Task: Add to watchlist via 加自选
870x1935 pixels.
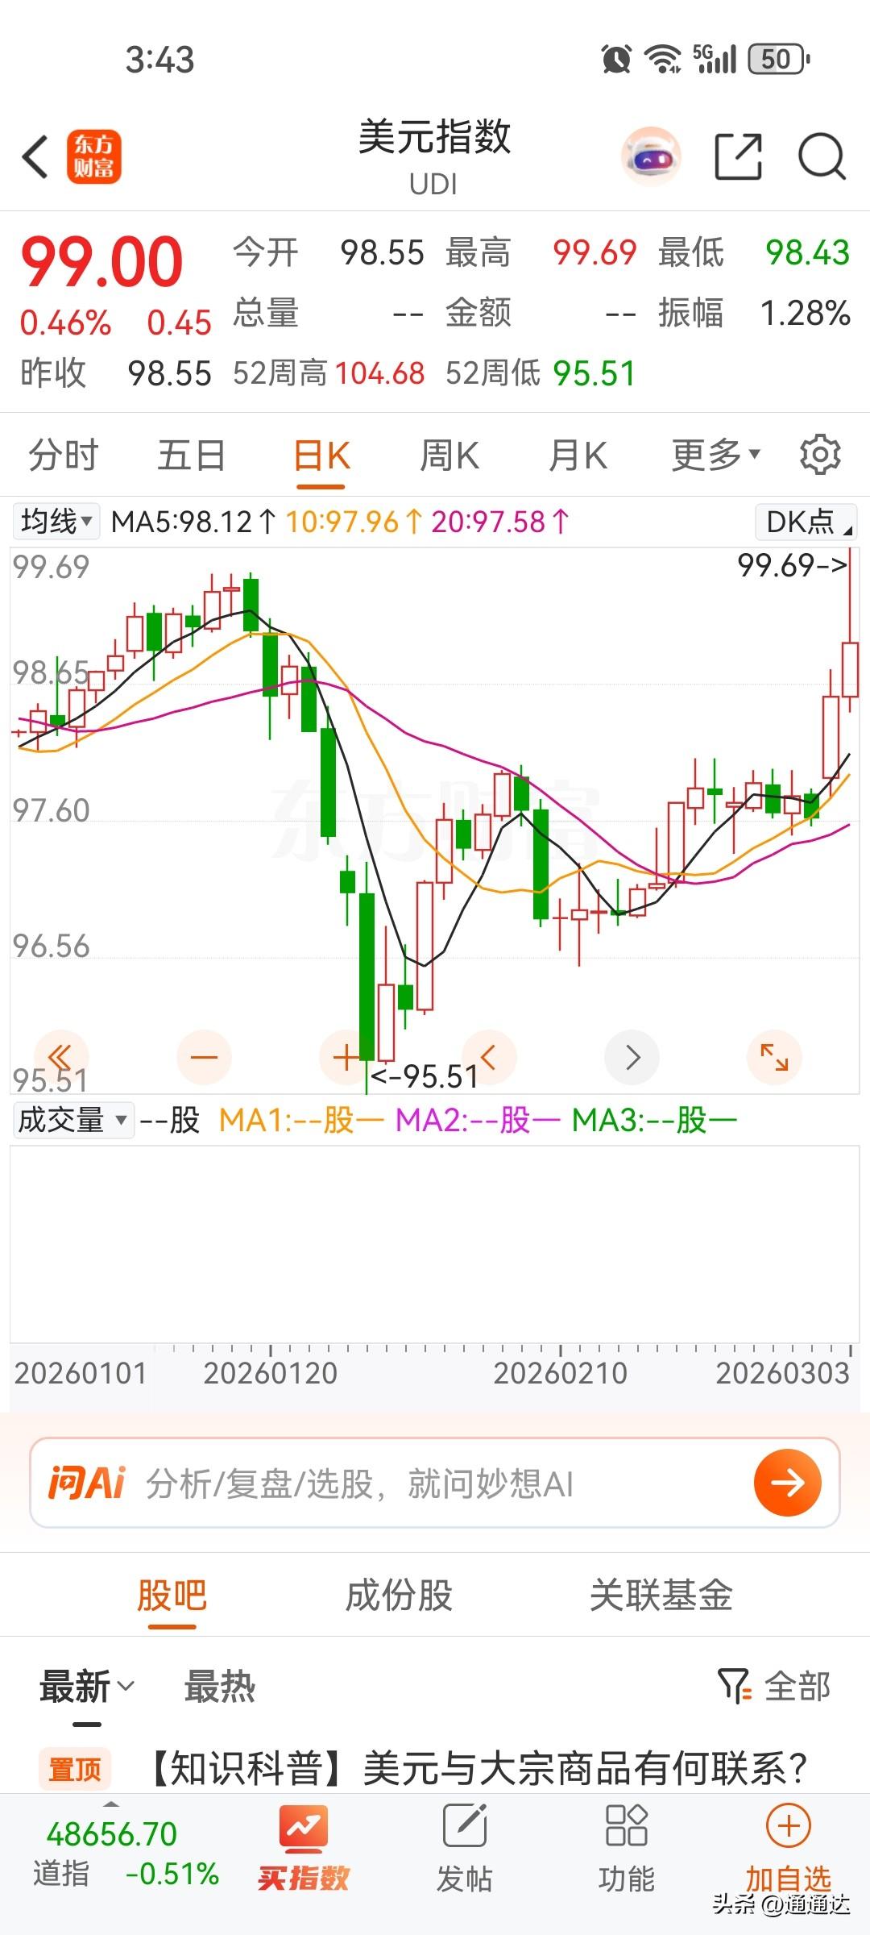Action: [x=788, y=1848]
